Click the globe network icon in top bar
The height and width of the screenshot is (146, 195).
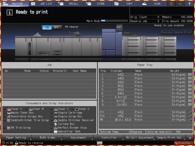click(x=171, y=4)
